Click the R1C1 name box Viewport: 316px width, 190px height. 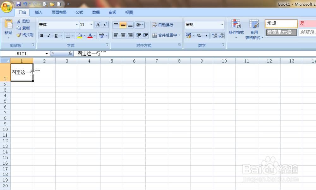click(x=21, y=54)
